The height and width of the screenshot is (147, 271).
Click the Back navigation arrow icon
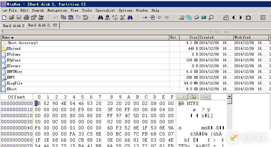point(160,17)
